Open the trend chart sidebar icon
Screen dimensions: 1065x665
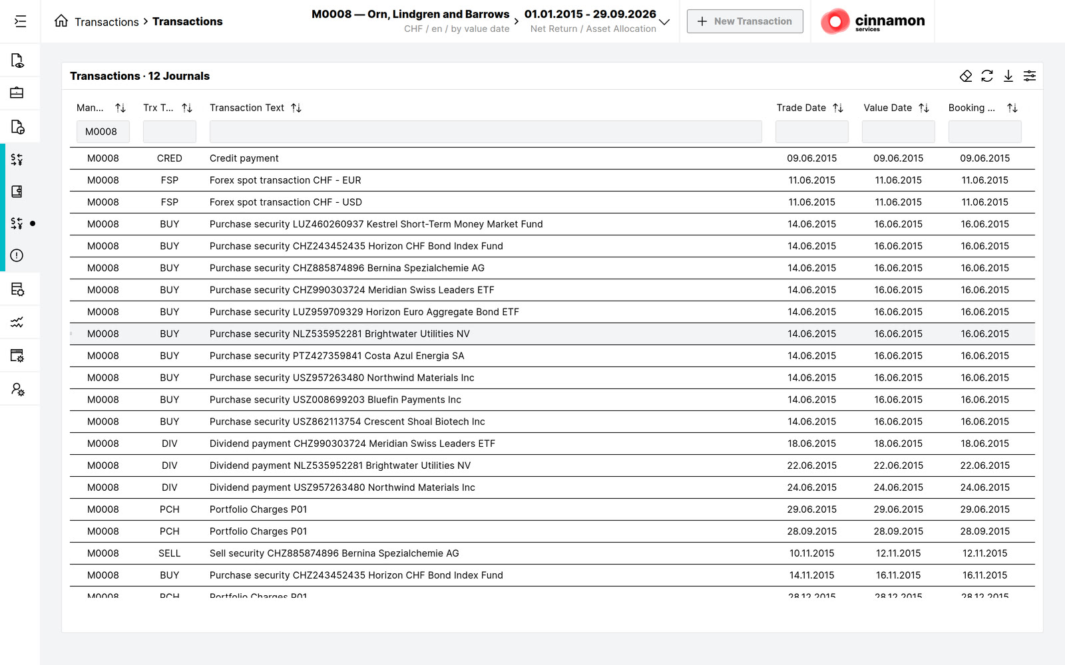click(17, 323)
